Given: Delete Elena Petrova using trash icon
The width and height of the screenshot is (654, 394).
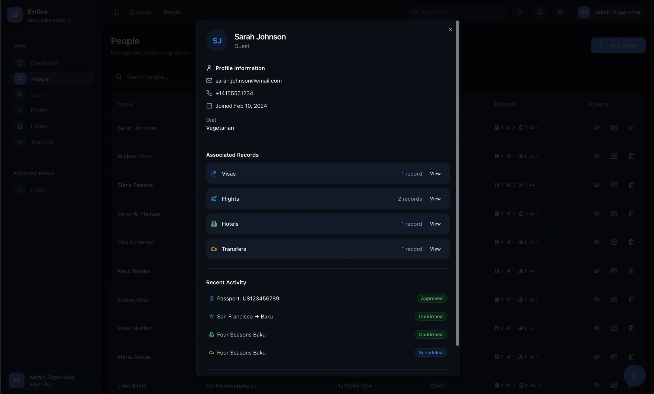Looking at the screenshot, I should pyautogui.click(x=631, y=185).
